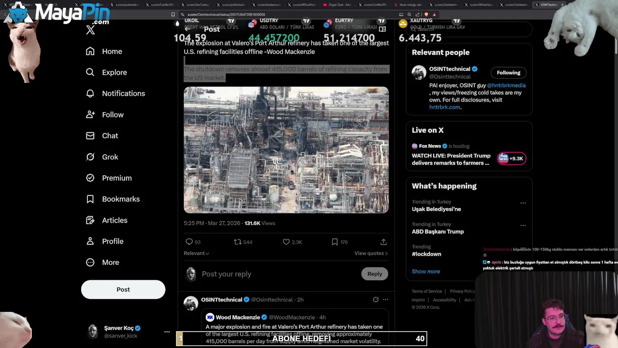Open the refinery explosion photo

(286, 150)
